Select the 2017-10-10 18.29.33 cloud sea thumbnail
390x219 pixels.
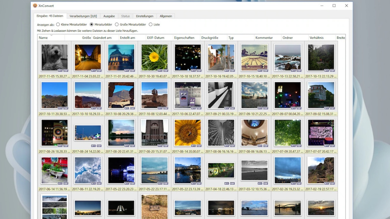88,95
